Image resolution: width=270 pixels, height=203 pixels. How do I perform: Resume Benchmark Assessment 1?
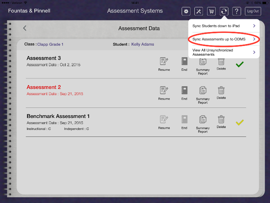[164, 122]
